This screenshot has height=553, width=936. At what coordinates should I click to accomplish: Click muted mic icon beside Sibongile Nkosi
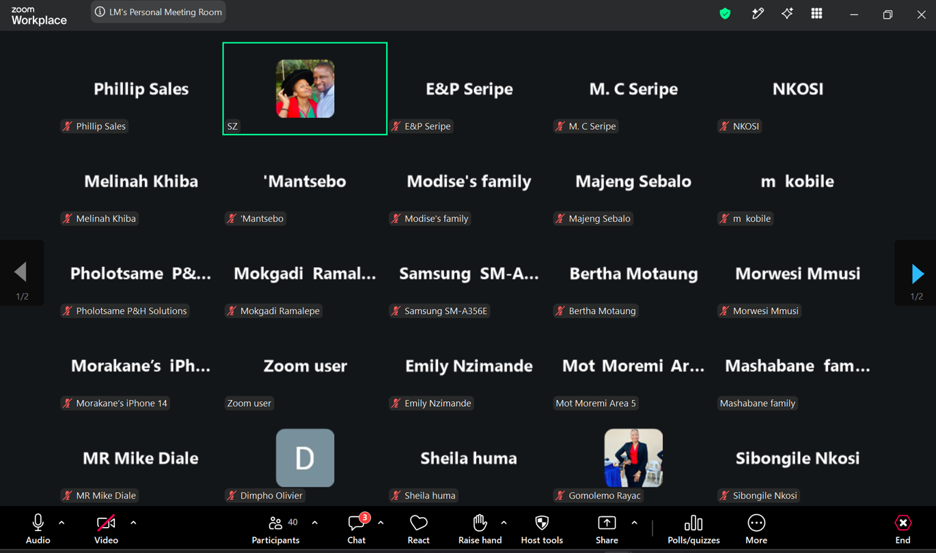tap(724, 496)
